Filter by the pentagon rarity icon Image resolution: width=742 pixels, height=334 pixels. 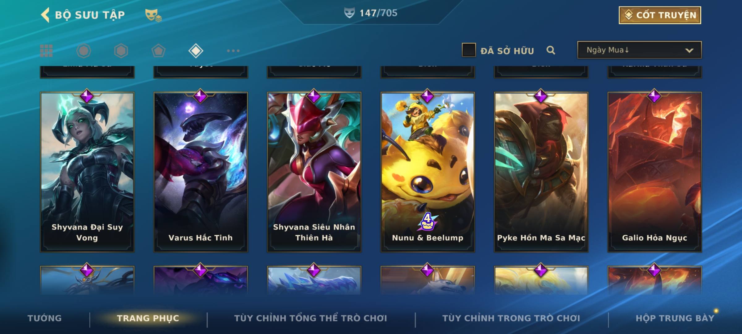pyautogui.click(x=158, y=51)
